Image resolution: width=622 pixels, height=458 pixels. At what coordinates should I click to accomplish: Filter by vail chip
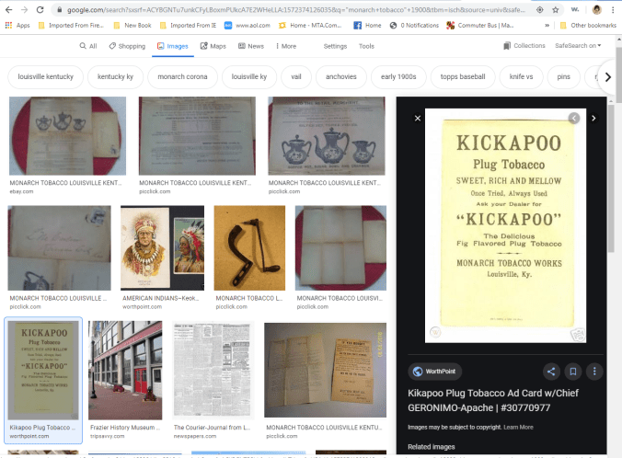pyautogui.click(x=296, y=76)
